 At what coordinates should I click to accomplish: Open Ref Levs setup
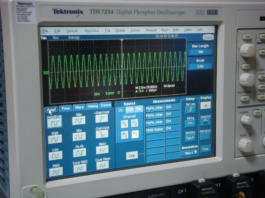[x=191, y=110]
